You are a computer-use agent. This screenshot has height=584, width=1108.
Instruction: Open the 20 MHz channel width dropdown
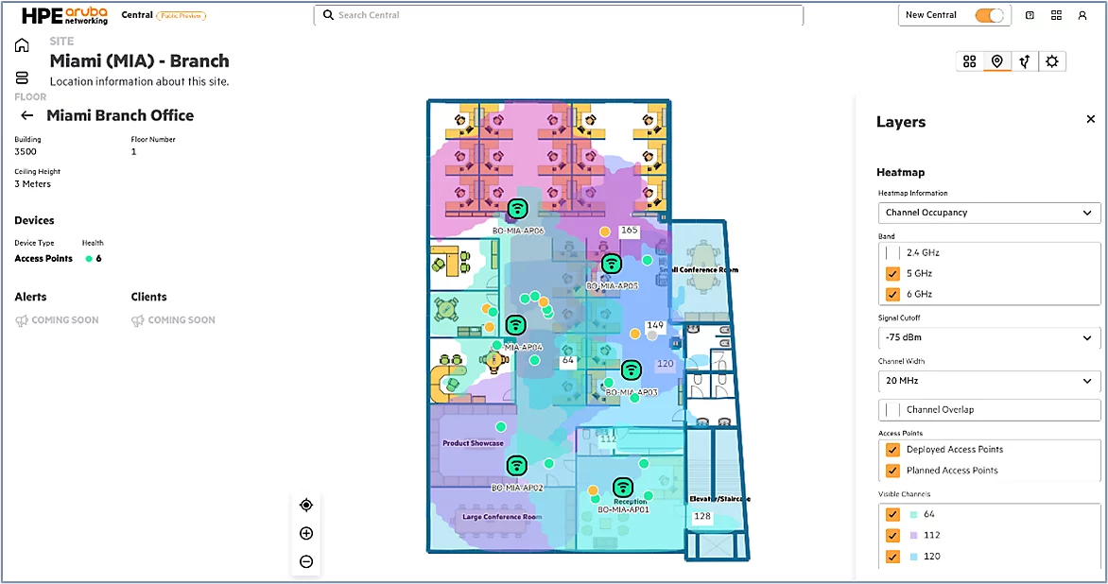pos(989,381)
